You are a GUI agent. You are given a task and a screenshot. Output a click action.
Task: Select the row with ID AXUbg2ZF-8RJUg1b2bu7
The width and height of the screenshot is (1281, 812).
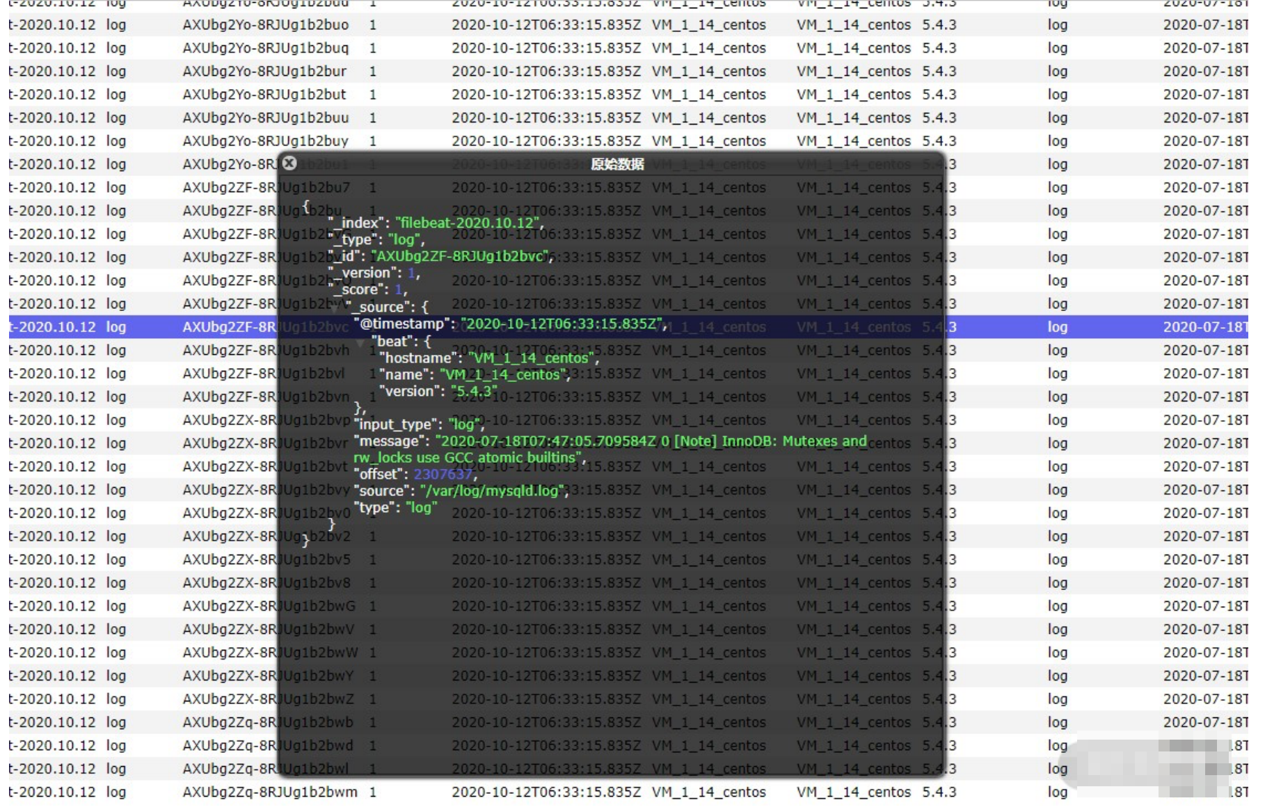point(628,188)
